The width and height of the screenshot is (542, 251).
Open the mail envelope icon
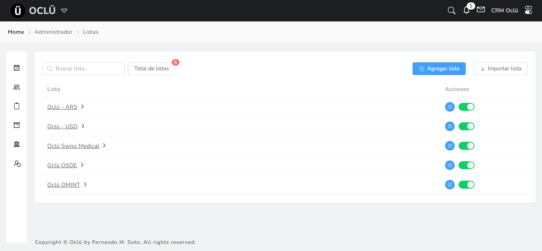coord(481,9)
